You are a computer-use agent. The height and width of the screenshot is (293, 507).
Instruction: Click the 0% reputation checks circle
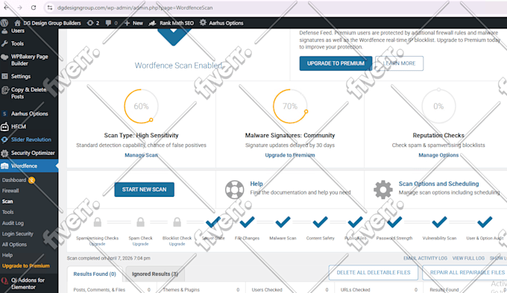(x=438, y=106)
